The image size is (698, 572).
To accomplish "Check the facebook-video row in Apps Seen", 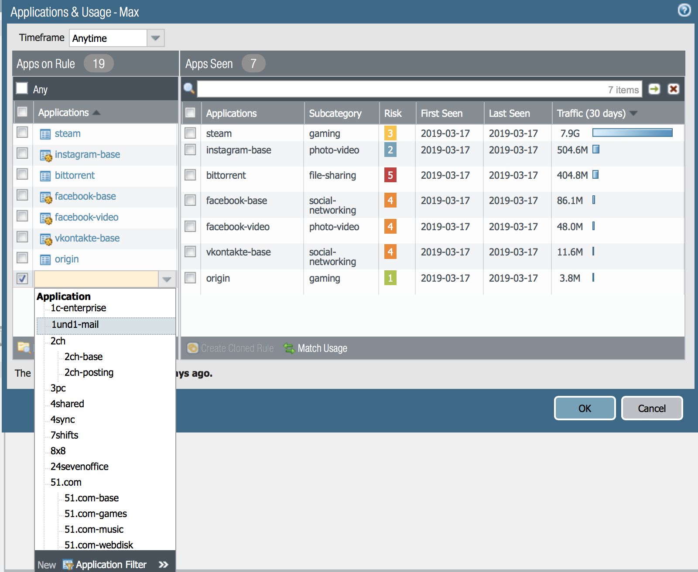I will pyautogui.click(x=190, y=226).
